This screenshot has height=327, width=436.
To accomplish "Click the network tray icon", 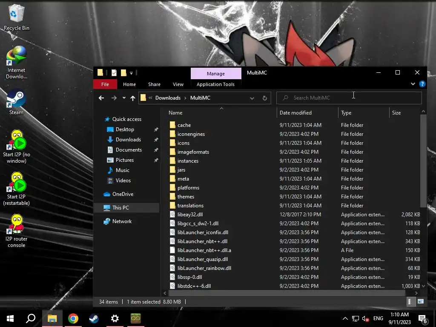I will pos(356,318).
